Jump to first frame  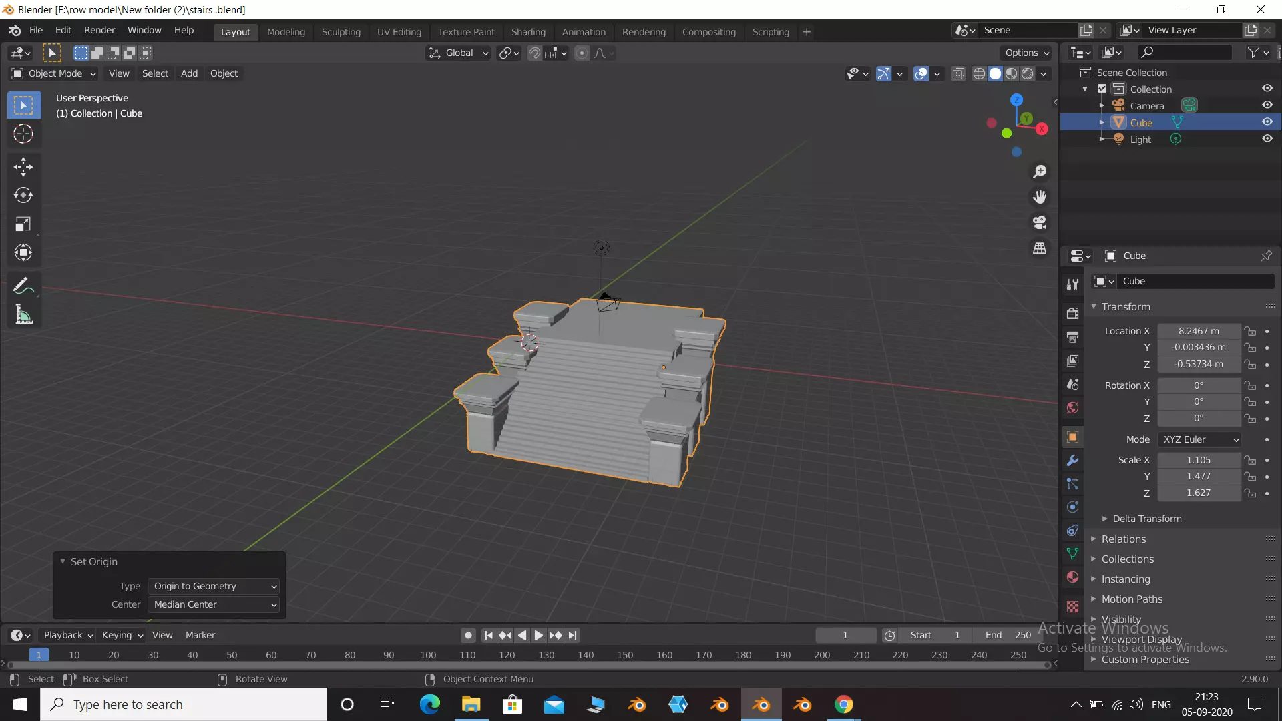tap(489, 636)
